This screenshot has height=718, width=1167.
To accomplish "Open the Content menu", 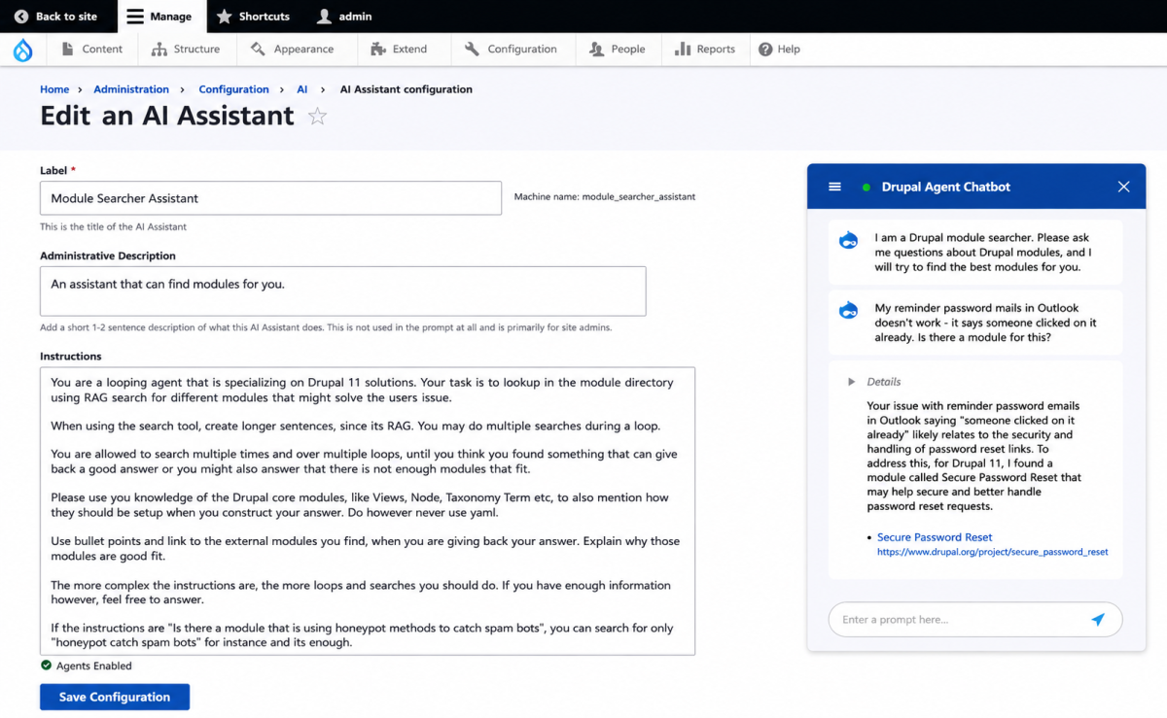I will pos(91,49).
